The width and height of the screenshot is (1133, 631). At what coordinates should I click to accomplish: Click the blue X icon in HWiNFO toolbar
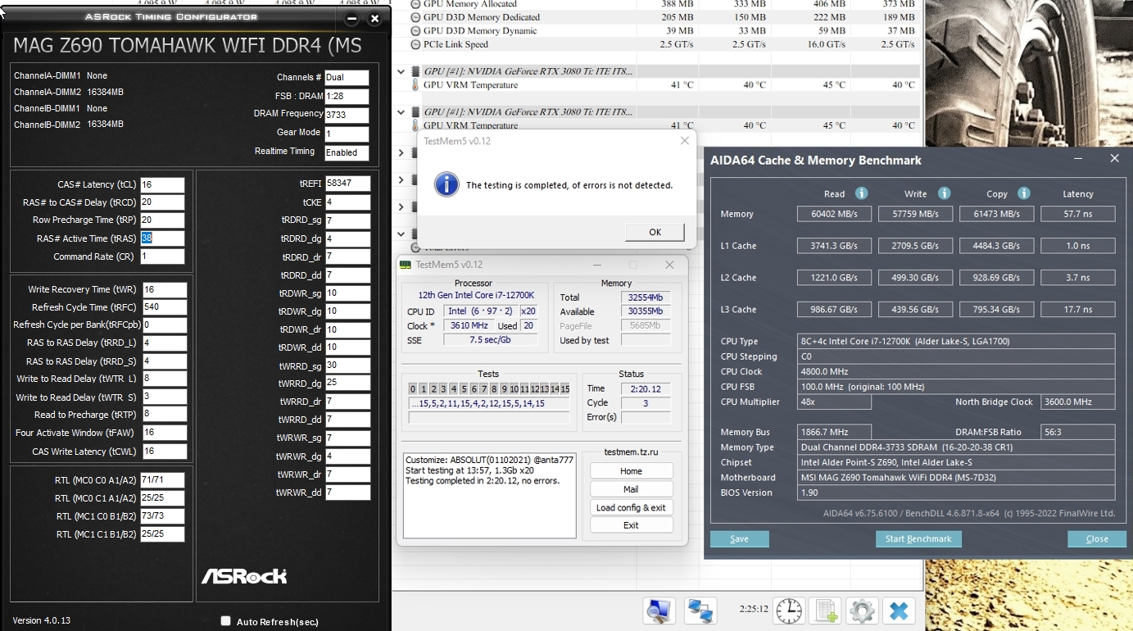pos(899,611)
